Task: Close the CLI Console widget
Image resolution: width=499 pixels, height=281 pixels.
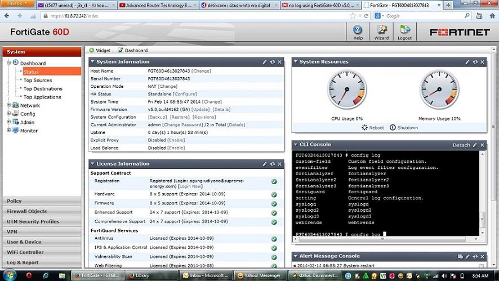Action: [x=483, y=145]
